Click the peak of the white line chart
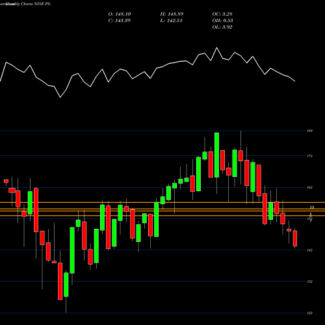This screenshot has width=325, height=325. point(216,47)
